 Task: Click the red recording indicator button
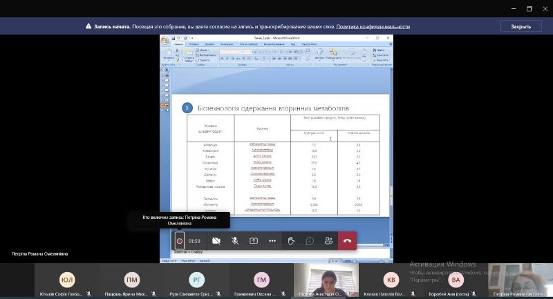pos(180,241)
